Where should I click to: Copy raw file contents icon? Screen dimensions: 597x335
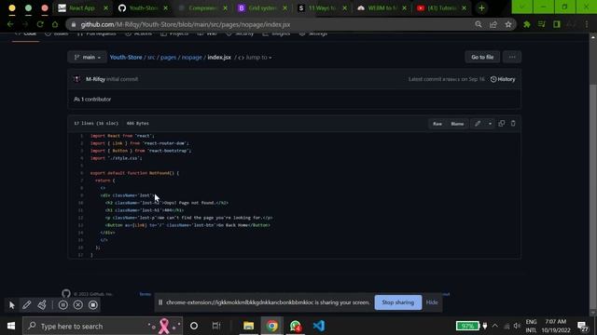pos(502,124)
